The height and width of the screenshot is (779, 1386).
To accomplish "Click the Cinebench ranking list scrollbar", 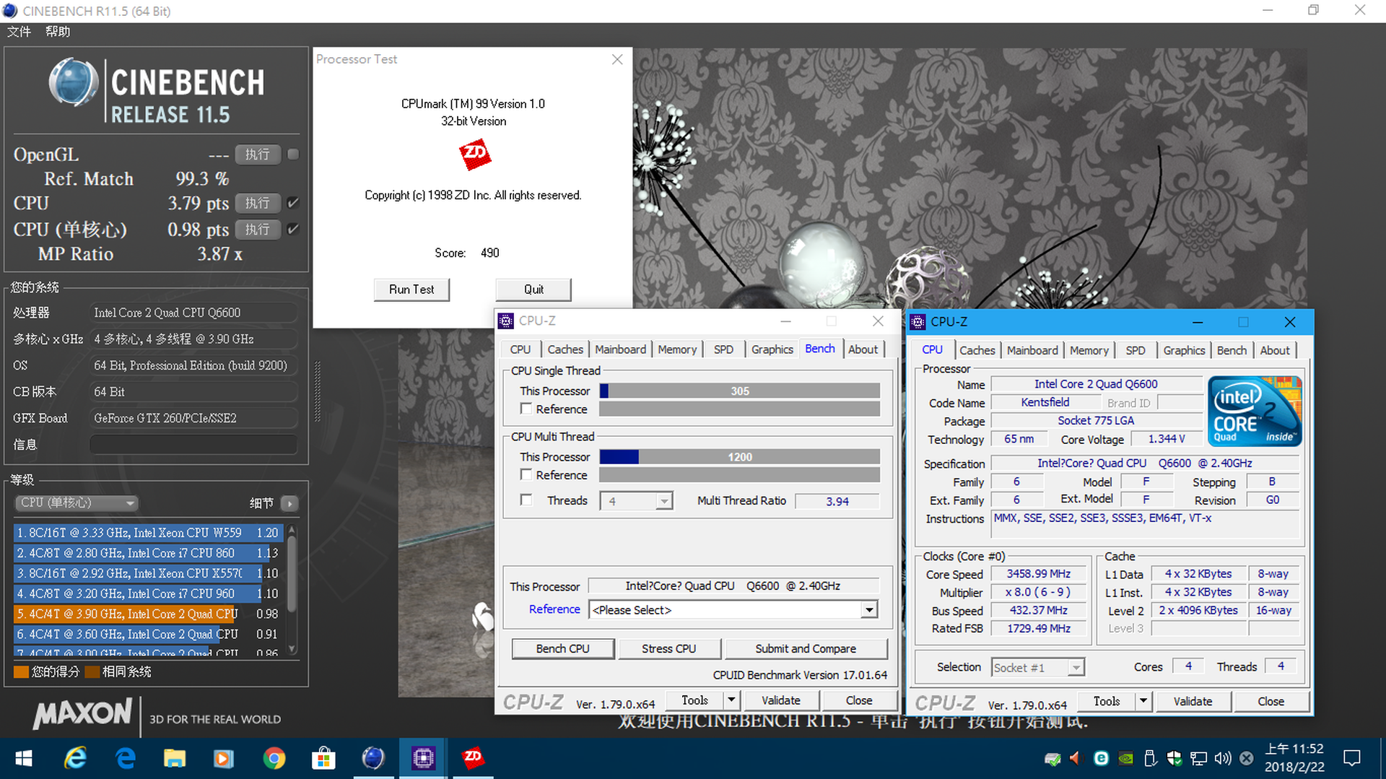I will click(x=292, y=589).
